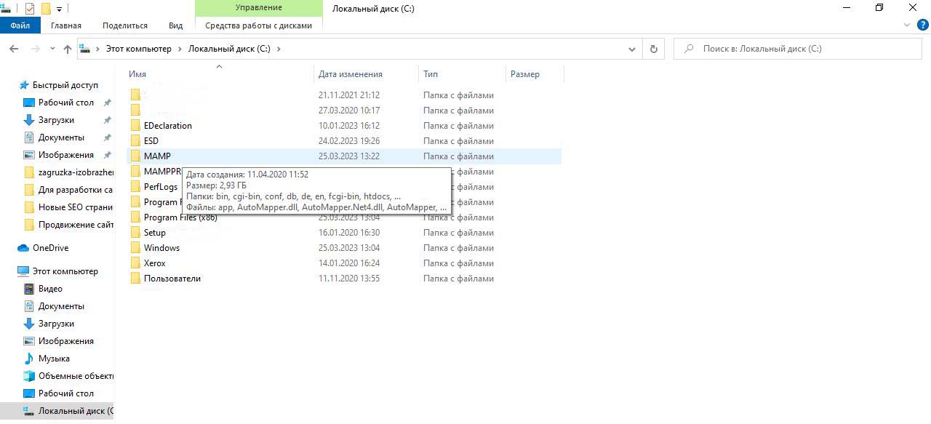The image size is (931, 424).
Task: Click Этот компьютер in address breadcrumb
Action: point(138,49)
